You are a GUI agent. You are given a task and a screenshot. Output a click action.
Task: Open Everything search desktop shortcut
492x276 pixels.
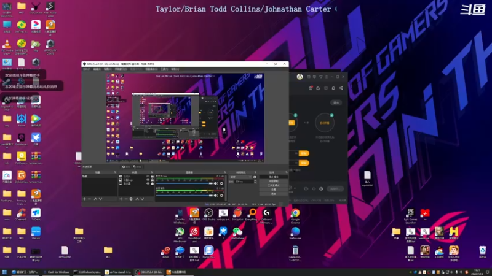[x=252, y=215]
